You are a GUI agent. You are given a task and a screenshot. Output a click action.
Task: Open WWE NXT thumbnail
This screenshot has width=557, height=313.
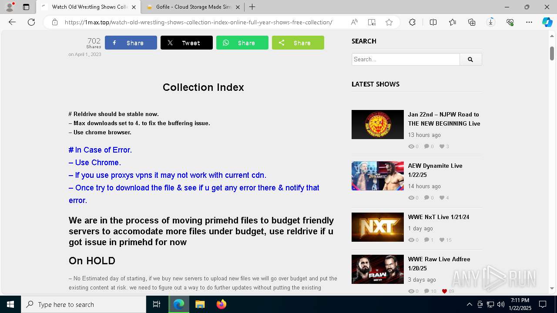coord(378,227)
